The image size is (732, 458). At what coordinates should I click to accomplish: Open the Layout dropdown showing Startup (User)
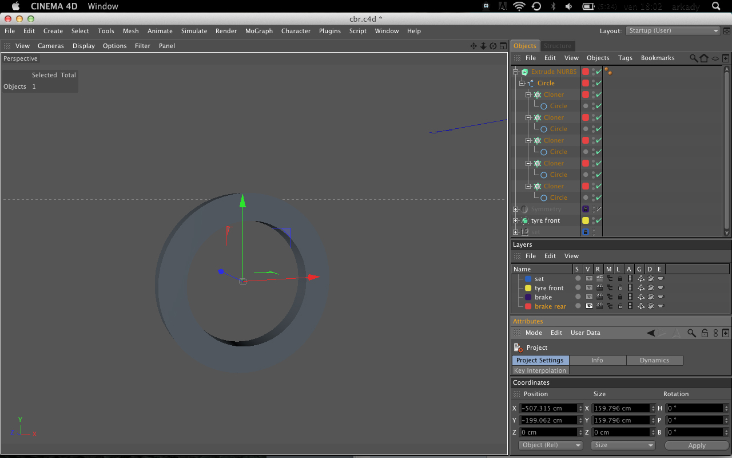(673, 31)
